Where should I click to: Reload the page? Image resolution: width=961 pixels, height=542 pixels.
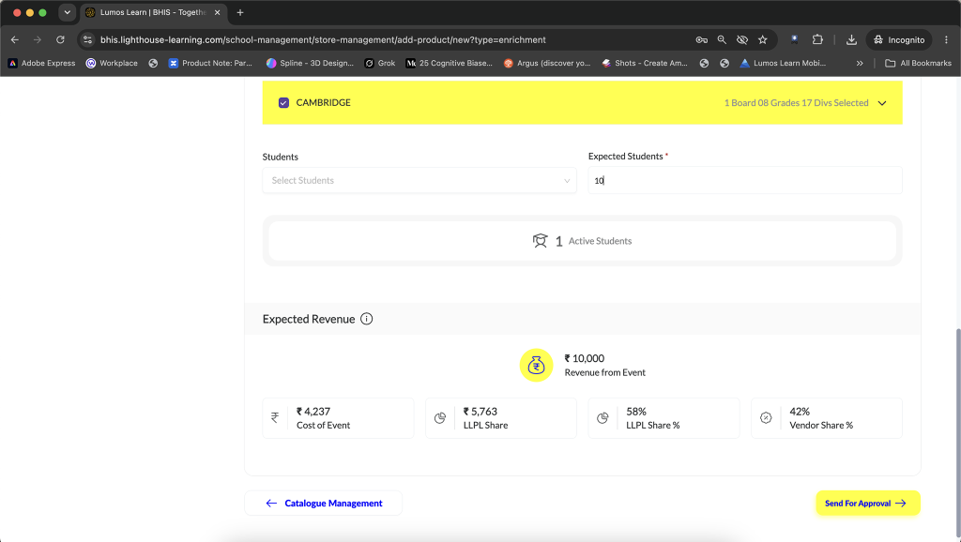pos(60,39)
